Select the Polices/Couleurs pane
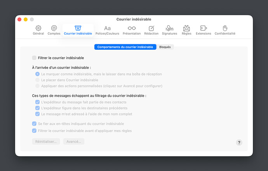 pyautogui.click(x=107, y=30)
